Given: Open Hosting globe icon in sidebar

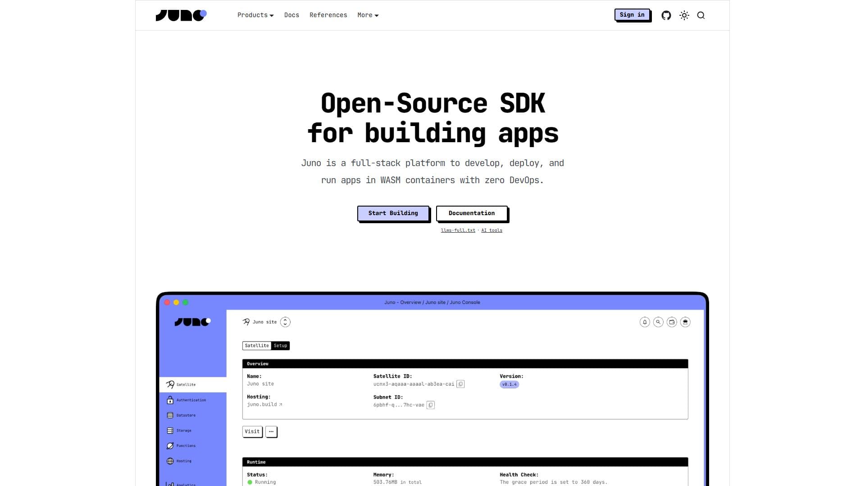Looking at the screenshot, I should [x=170, y=461].
